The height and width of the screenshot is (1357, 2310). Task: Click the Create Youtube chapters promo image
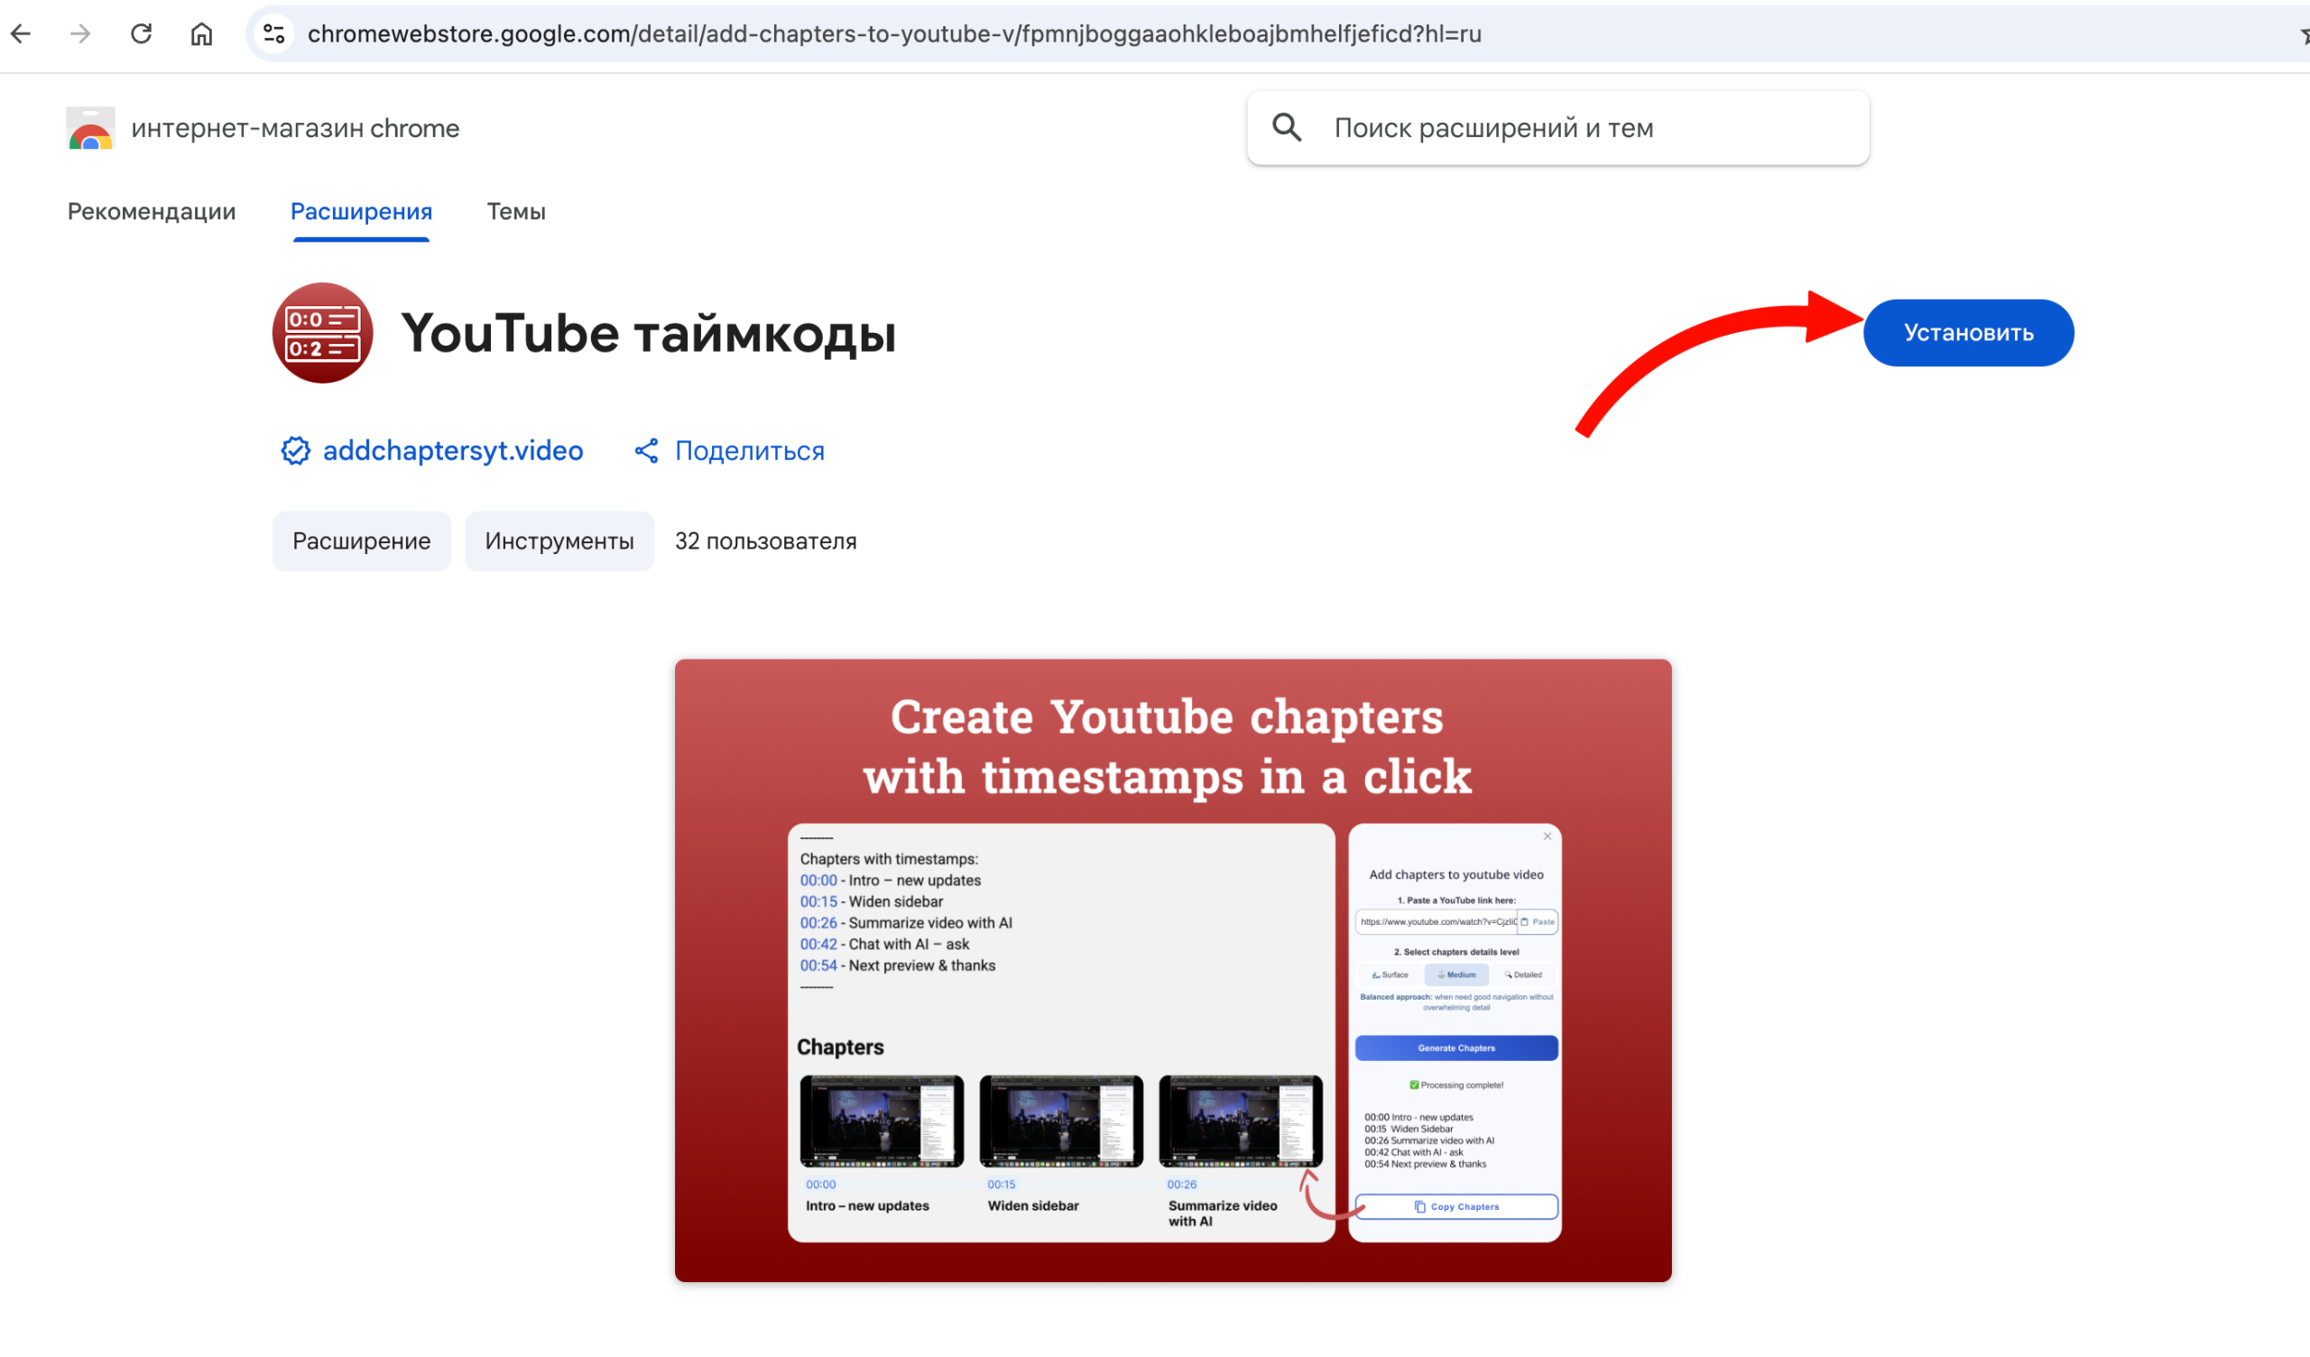1171,971
